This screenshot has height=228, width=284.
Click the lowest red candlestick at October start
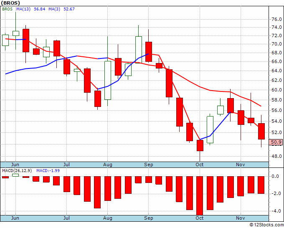(x=200, y=145)
